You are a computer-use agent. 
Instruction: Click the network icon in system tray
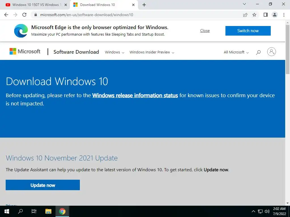(x=260, y=211)
